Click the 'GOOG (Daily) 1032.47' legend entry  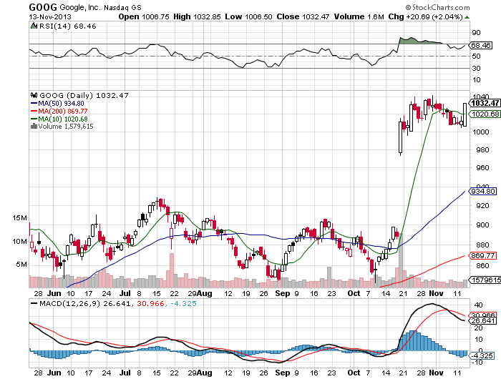[84, 96]
